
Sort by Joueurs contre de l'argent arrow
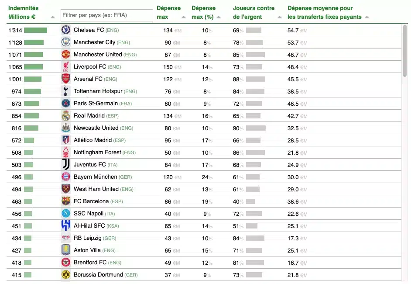click(280, 17)
